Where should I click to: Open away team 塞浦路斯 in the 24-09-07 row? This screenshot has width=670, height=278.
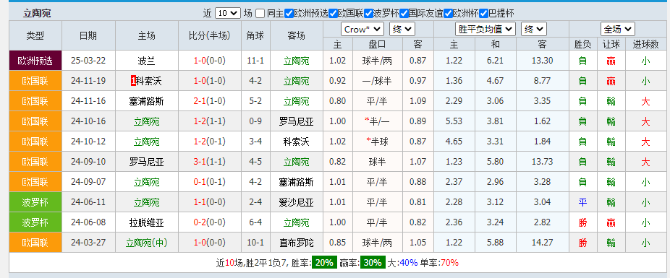pos(296,182)
